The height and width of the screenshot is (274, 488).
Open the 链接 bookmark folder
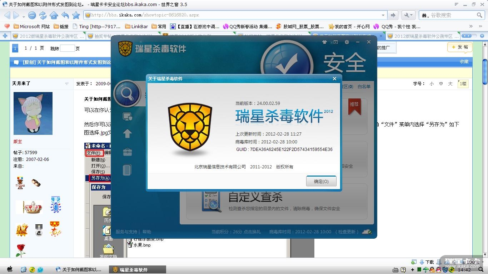[61, 26]
